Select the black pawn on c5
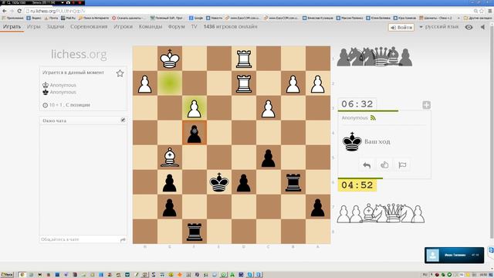This screenshot has width=494, height=278. [x=269, y=158]
